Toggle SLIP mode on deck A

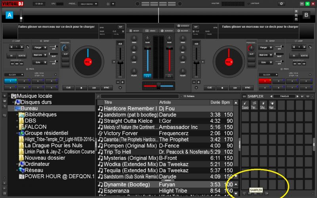click(65, 54)
